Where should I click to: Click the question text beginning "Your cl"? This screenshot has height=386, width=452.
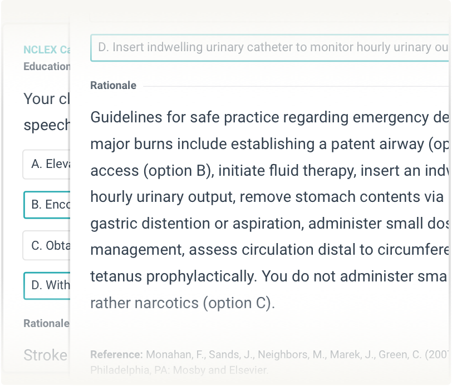coord(47,99)
